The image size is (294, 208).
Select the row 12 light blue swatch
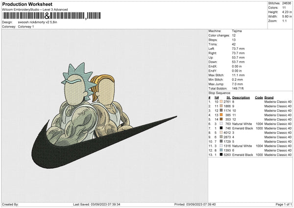tap(221, 150)
